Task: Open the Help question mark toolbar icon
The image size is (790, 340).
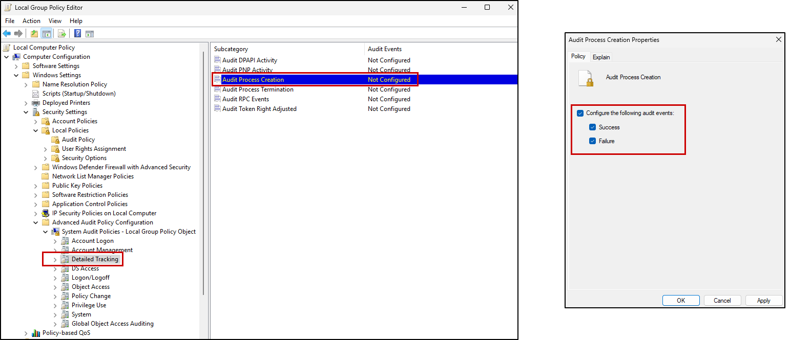Action: pyautogui.click(x=77, y=33)
